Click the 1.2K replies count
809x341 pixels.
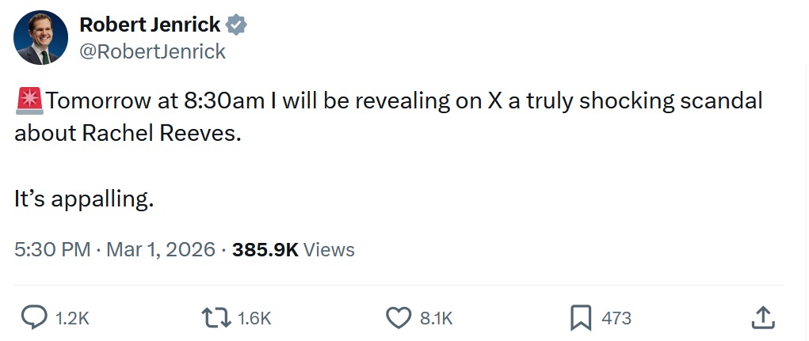[x=73, y=318]
